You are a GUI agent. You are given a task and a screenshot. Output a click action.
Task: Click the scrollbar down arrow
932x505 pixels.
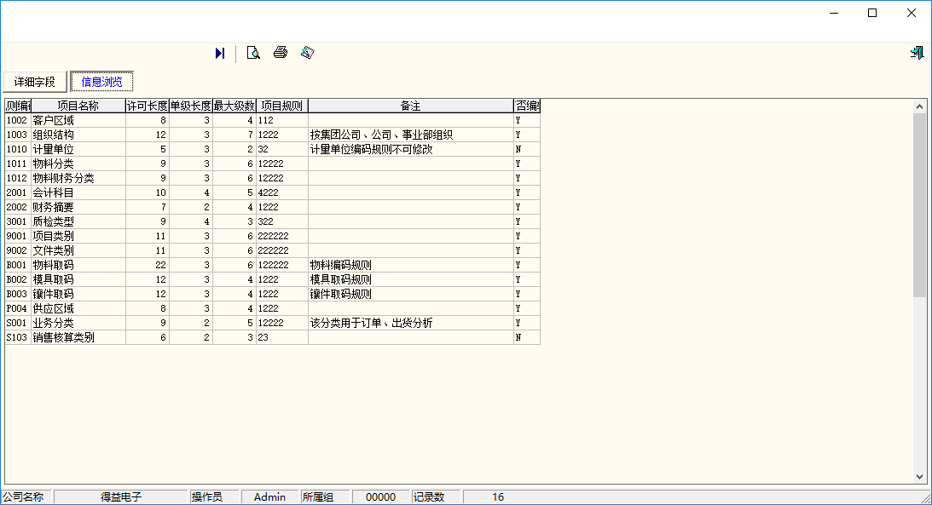click(919, 477)
